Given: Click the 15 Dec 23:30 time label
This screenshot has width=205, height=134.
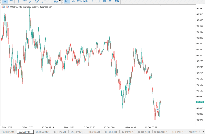Looking at the screenshot, I should click(x=89, y=127).
